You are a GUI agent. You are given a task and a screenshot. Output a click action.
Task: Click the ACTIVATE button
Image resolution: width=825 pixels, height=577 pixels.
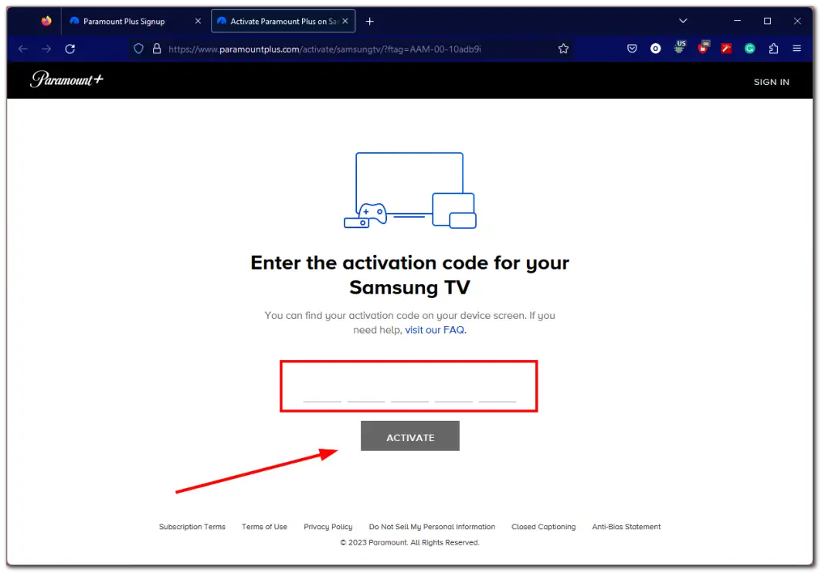pos(409,436)
